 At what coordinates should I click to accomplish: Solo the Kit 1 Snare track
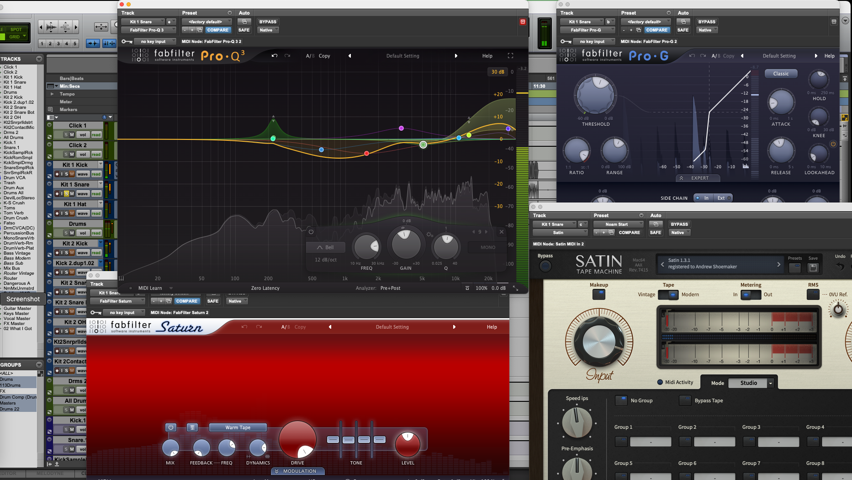[66, 194]
